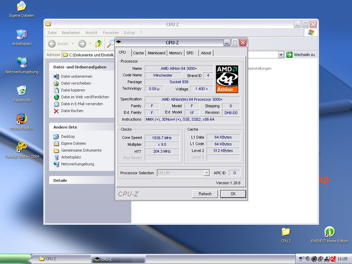Switch to the Mainboard tab
Screen dimensions: 352x264
tap(156, 53)
